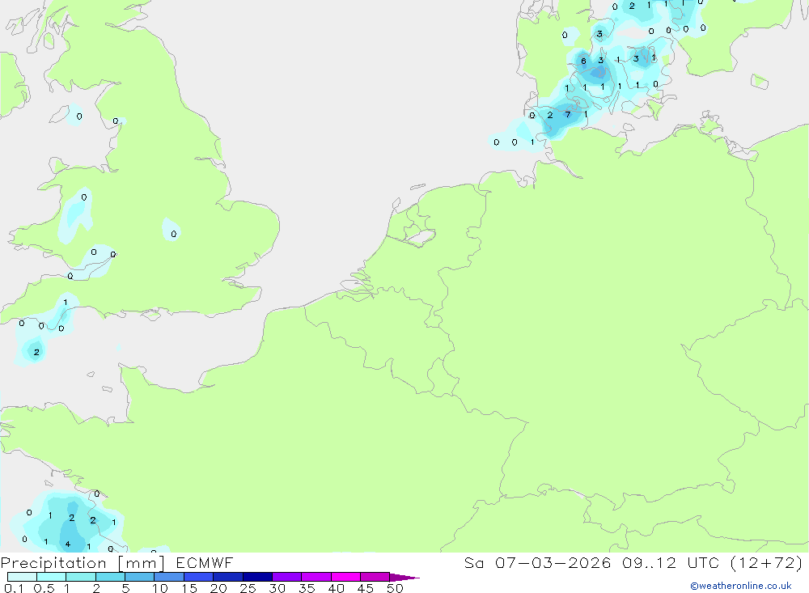Select the '6' precipitation value over Denmark
The image size is (809, 593).
[x=583, y=61]
